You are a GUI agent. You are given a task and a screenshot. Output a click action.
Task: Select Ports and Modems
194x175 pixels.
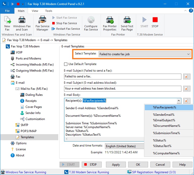(26, 59)
